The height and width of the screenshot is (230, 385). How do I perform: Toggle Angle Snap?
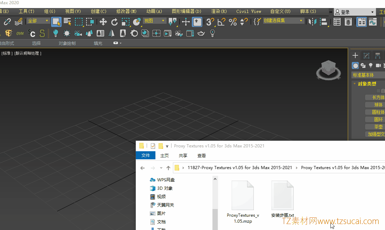click(x=221, y=22)
